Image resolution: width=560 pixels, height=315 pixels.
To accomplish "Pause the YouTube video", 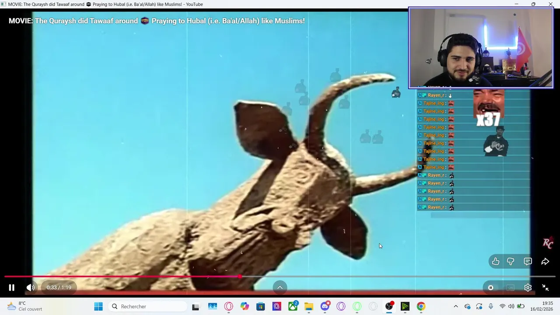I will tap(12, 287).
